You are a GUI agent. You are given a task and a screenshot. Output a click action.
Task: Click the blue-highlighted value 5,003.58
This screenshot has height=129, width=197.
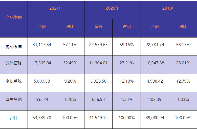tap(42, 81)
